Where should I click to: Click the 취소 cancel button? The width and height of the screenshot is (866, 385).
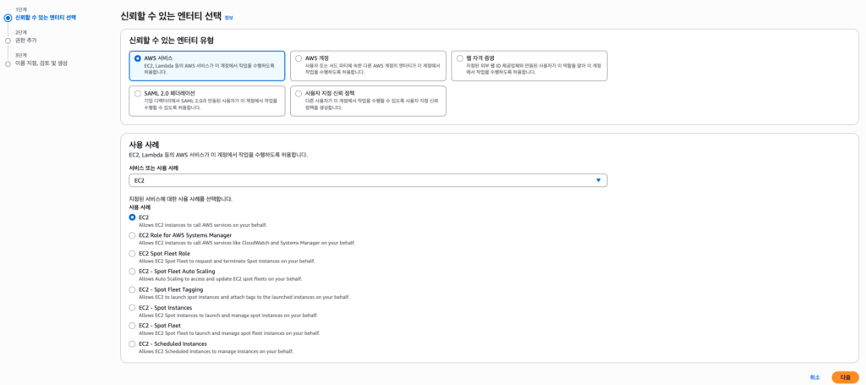(x=814, y=377)
